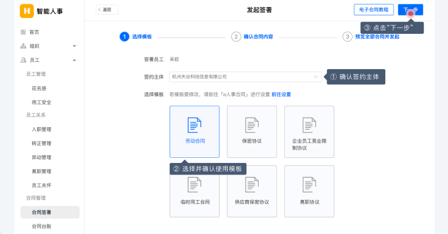Image resolution: width=448 pixels, height=234 pixels.
Task: Click step 3 circle 预览全部合同并发起
Action: pos(348,36)
